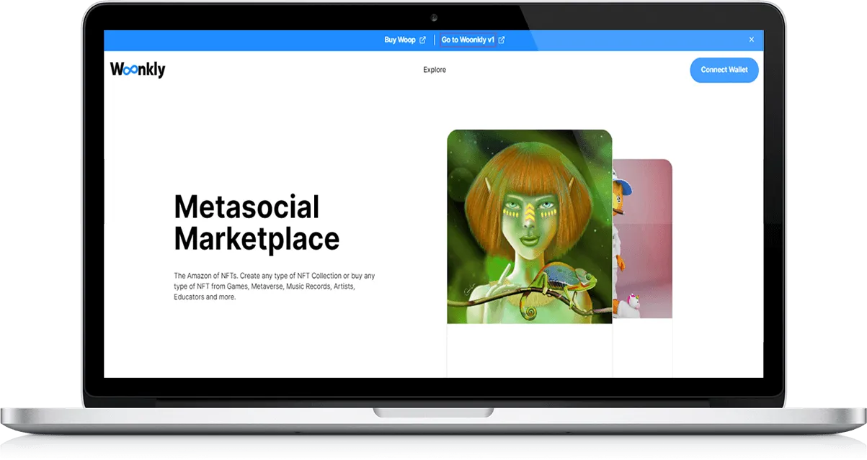Open the Explore menu item
This screenshot has height=460, width=867.
(435, 70)
